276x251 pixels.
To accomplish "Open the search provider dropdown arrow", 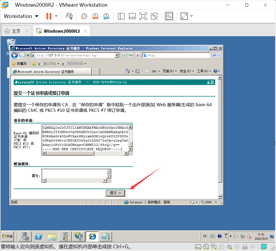I will point(219,55).
